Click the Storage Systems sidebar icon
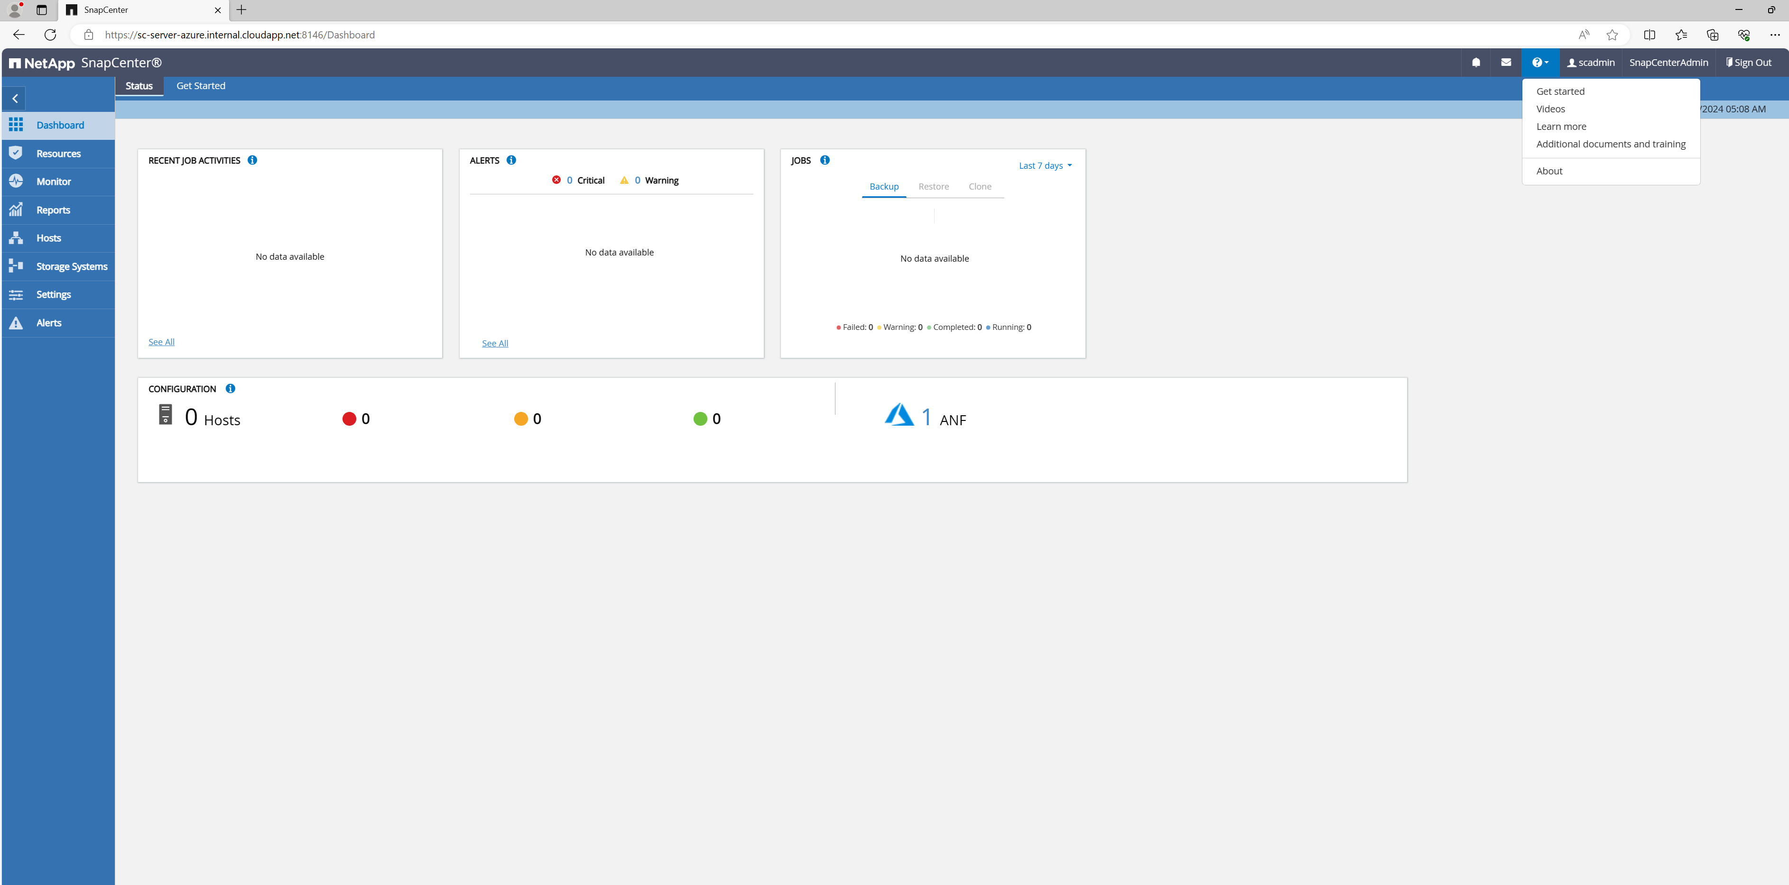 (16, 266)
